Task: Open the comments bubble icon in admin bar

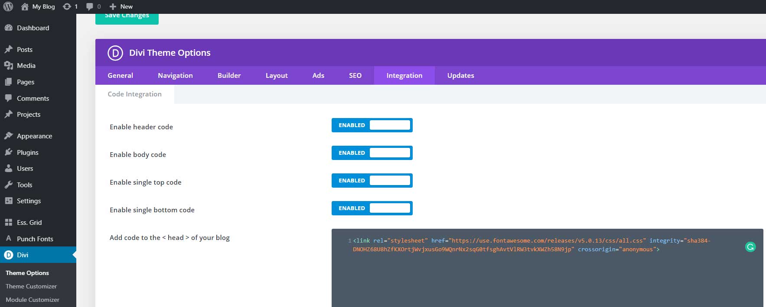Action: tap(90, 6)
